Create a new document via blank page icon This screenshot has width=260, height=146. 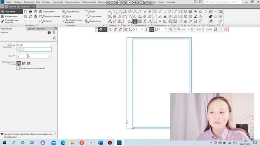tap(25, 11)
